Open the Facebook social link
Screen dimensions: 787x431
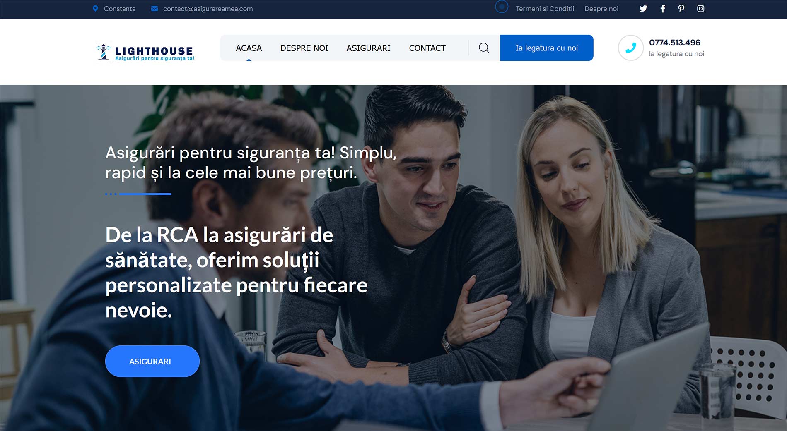tap(662, 9)
